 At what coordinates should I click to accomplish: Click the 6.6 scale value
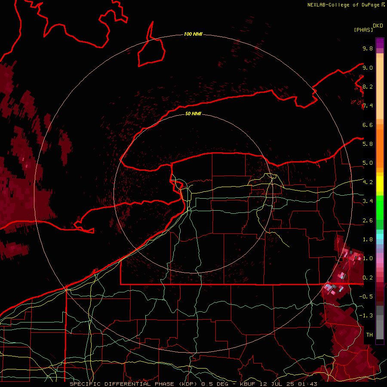[368, 125]
